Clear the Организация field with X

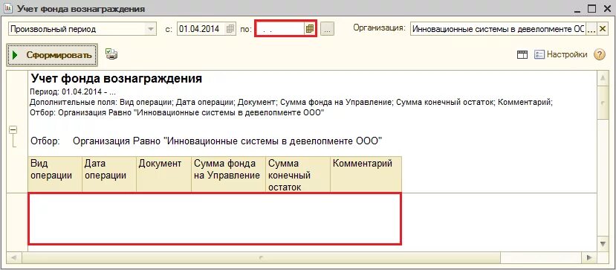tap(602, 29)
